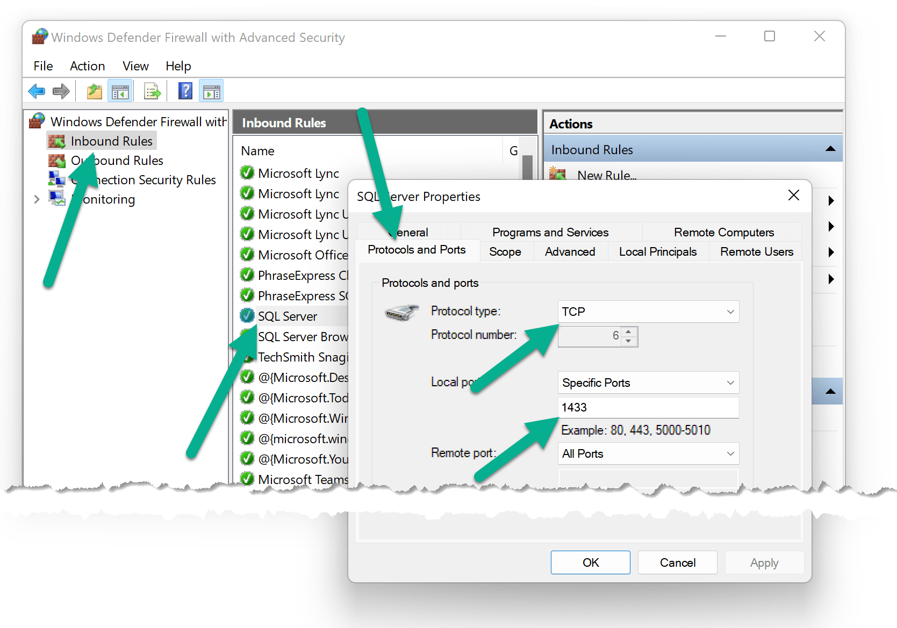This screenshot has height=628, width=897.
Task: Open the File menu
Action: 43,66
